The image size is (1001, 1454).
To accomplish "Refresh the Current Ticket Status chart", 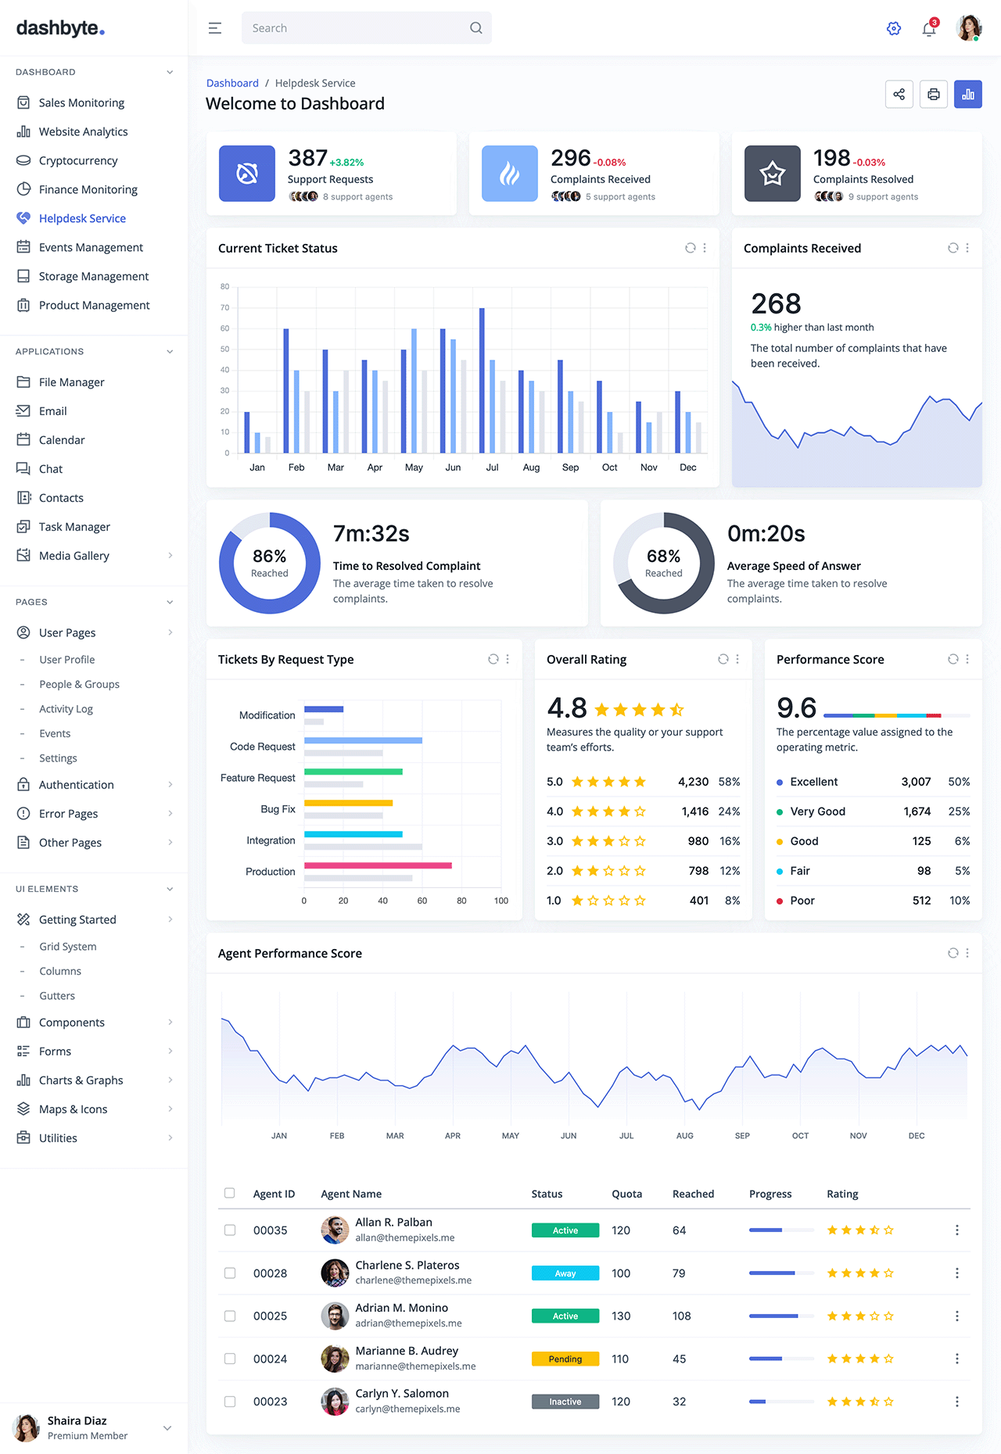I will 690,248.
